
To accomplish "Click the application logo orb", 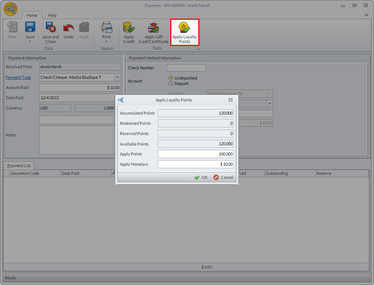I will 11,9.
